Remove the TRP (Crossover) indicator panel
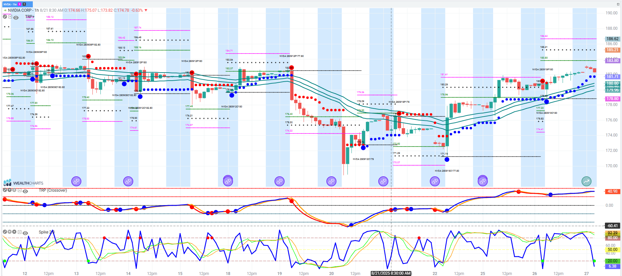Viewport: 622px width, 276px height. pos(5,190)
